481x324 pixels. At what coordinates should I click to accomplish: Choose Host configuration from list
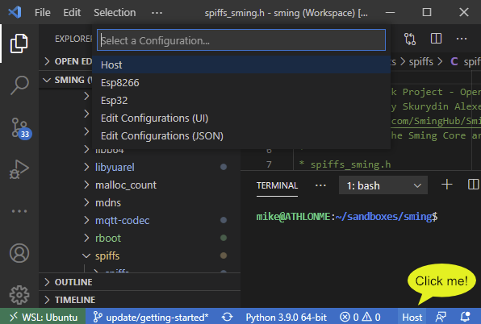coord(241,64)
